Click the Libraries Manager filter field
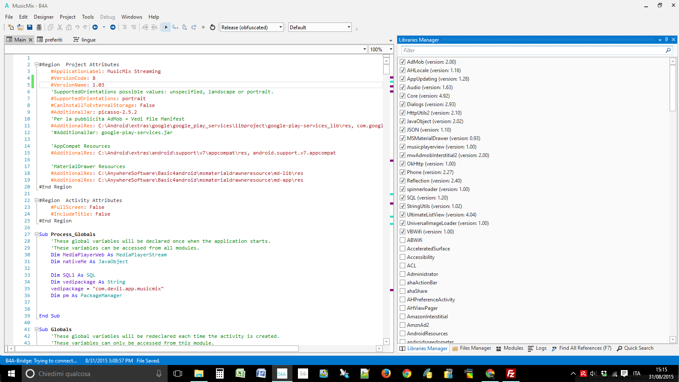Viewport: 679px width, 382px height. [x=533, y=50]
